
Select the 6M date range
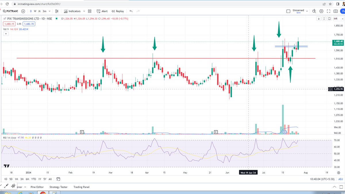(x=27, y=179)
